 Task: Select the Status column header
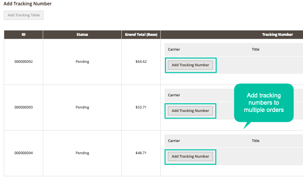(x=82, y=35)
